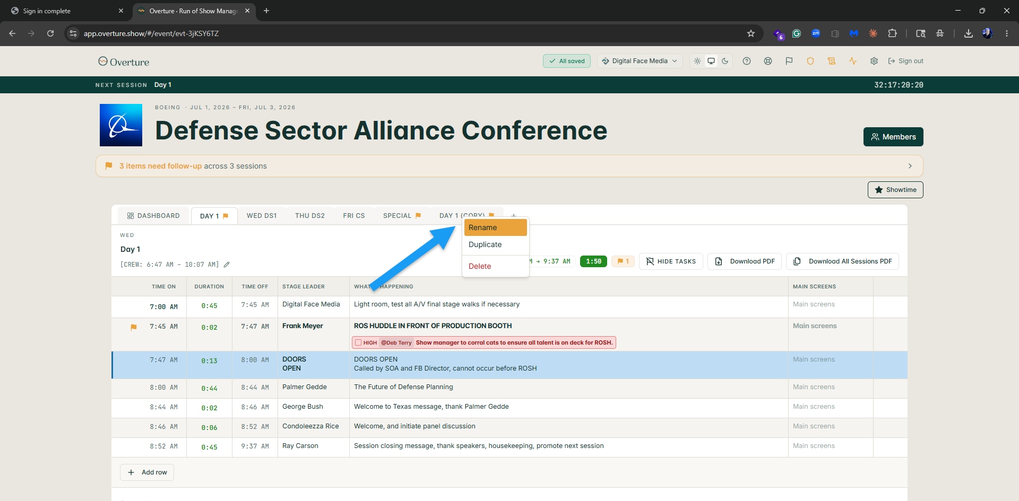
Task: Open the Digital Face Media organization dropdown
Action: coord(640,61)
